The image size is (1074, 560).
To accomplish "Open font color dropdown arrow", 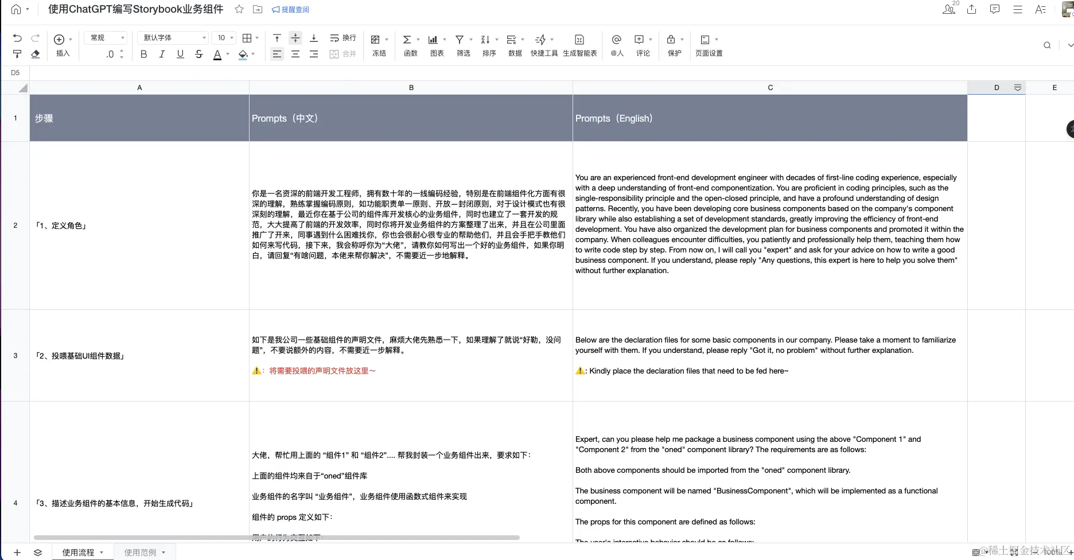I will tap(228, 54).
